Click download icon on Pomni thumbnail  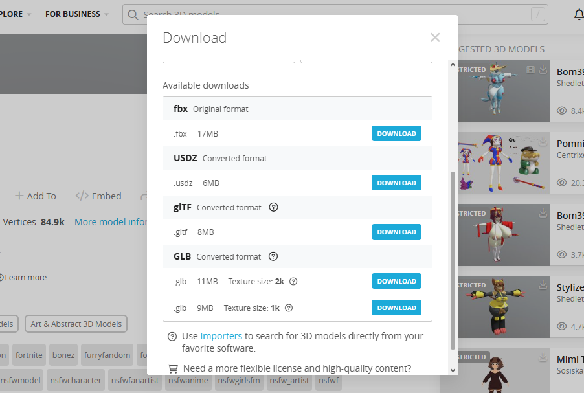[543, 141]
